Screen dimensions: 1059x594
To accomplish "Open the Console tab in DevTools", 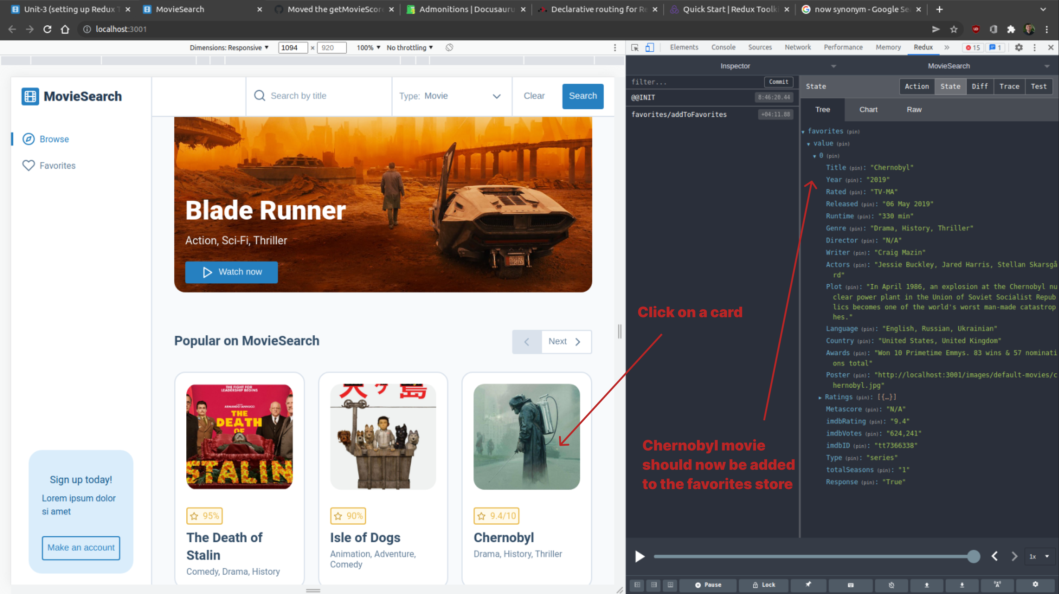I will pos(723,47).
